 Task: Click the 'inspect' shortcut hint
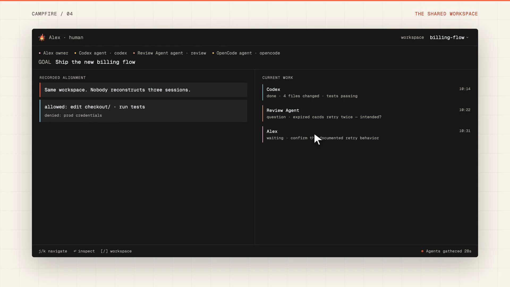84,251
